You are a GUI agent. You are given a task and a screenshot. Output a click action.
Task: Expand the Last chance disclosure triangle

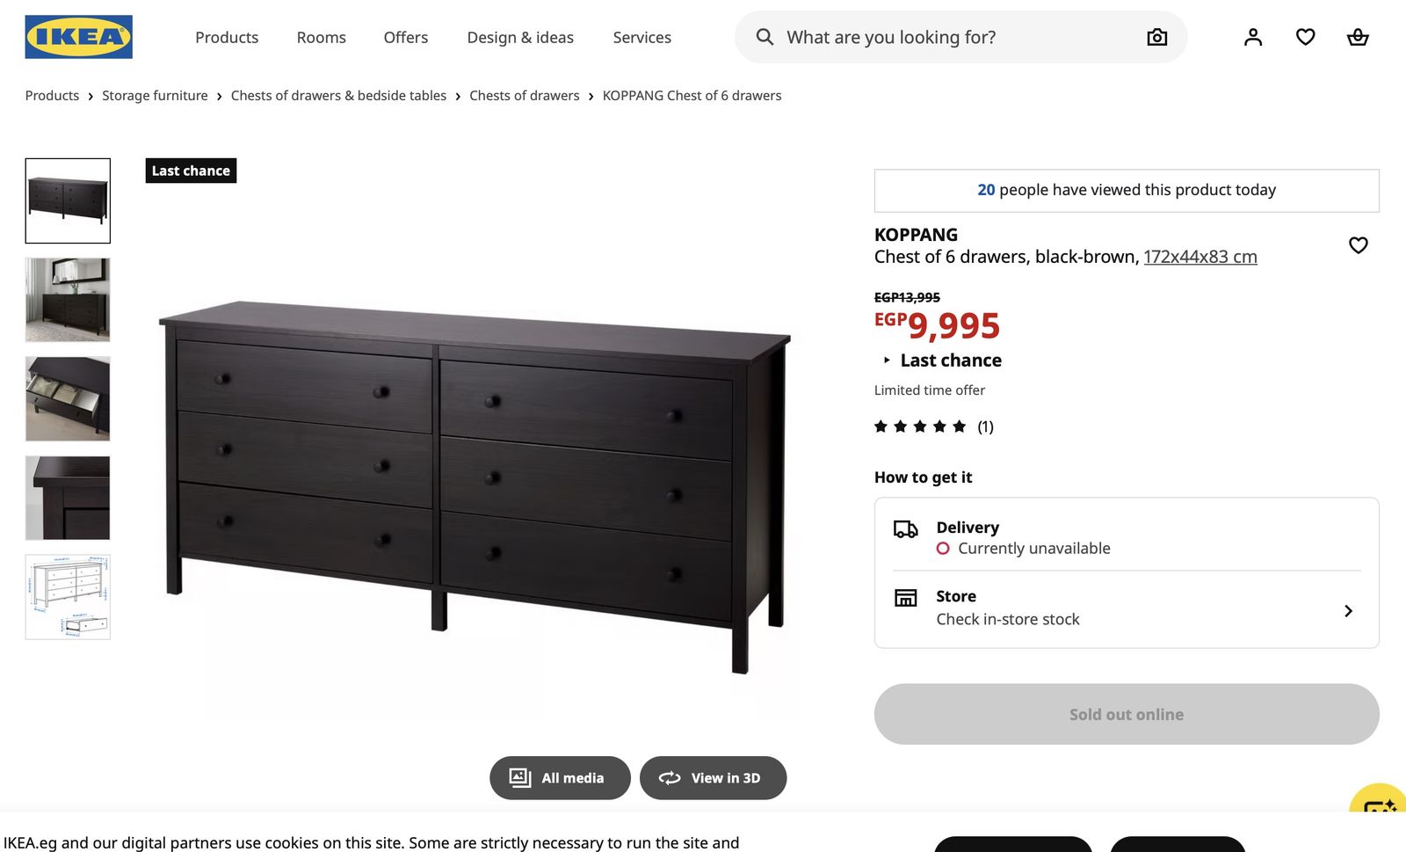(887, 360)
